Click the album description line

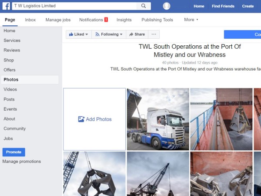186,69
